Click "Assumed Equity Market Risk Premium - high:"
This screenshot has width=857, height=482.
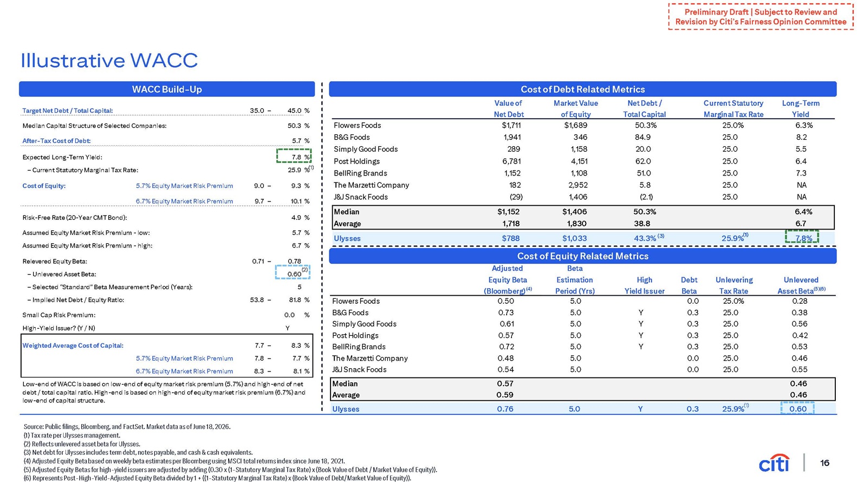(x=87, y=246)
